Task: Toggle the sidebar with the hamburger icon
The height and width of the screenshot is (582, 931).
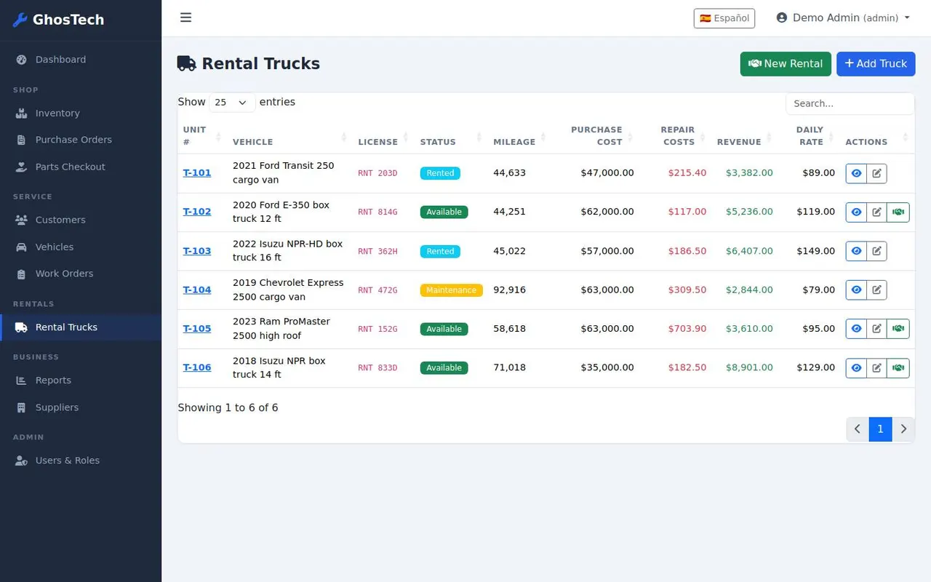Action: pos(185,17)
